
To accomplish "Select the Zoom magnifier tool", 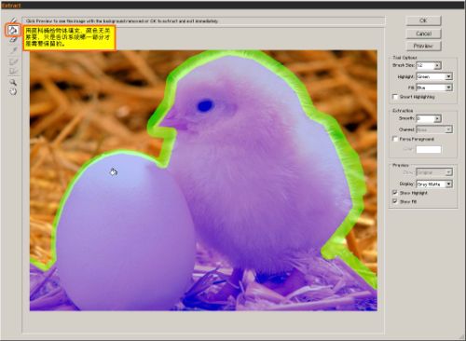I will (x=13, y=82).
